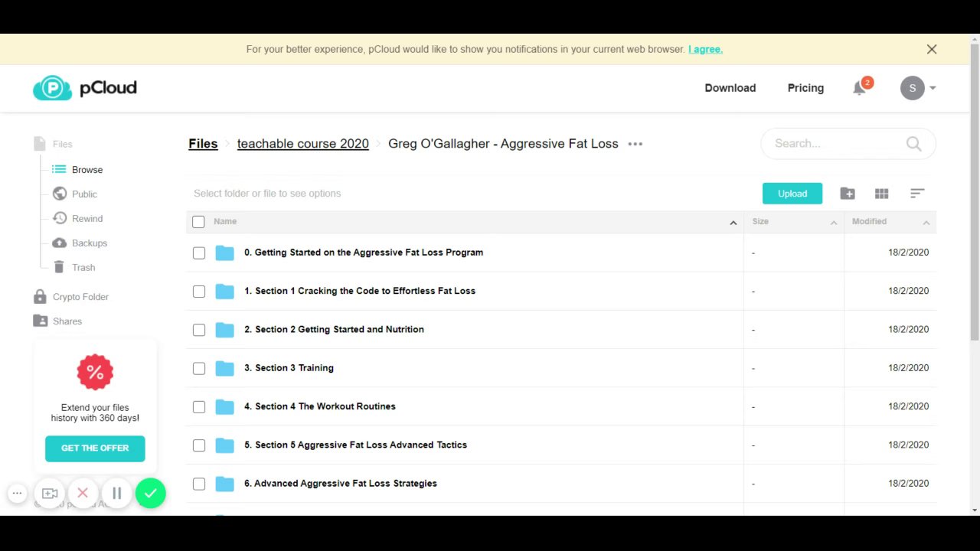Check the Getting Started folder checkbox
This screenshot has width=980, height=551.
point(199,253)
